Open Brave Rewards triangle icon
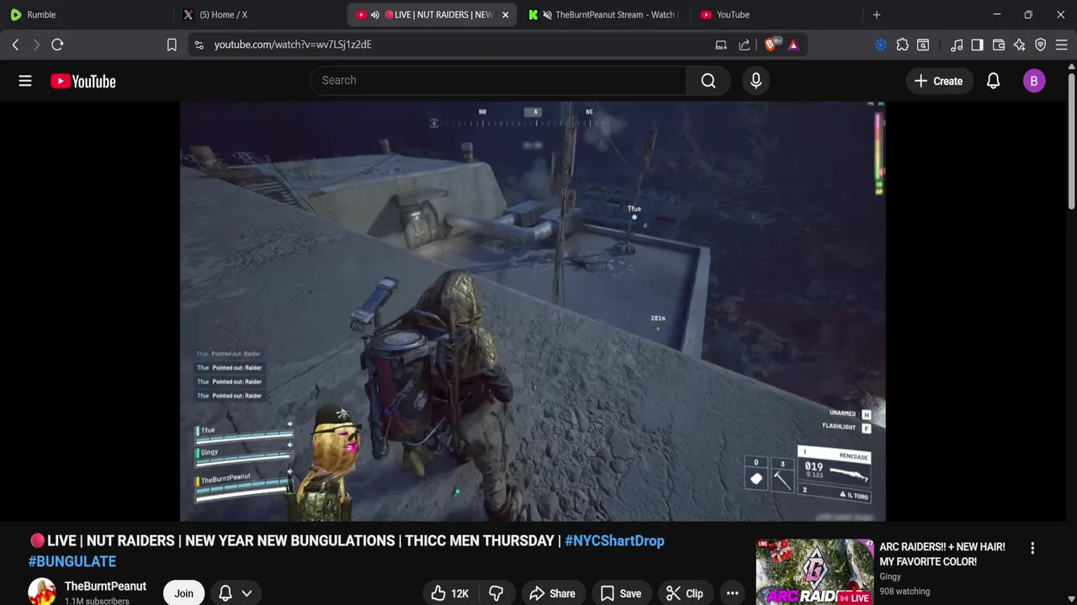Viewport: 1077px width, 605px height. click(x=793, y=45)
